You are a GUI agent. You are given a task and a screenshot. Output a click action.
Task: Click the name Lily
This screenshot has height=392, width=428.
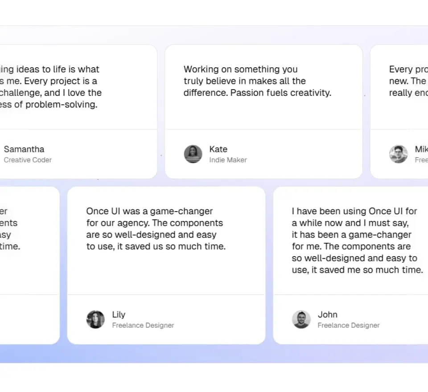coord(119,314)
